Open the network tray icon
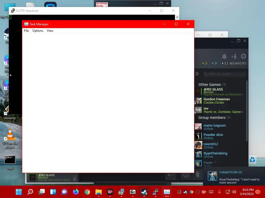The height and width of the screenshot is (198, 265). pos(227,192)
